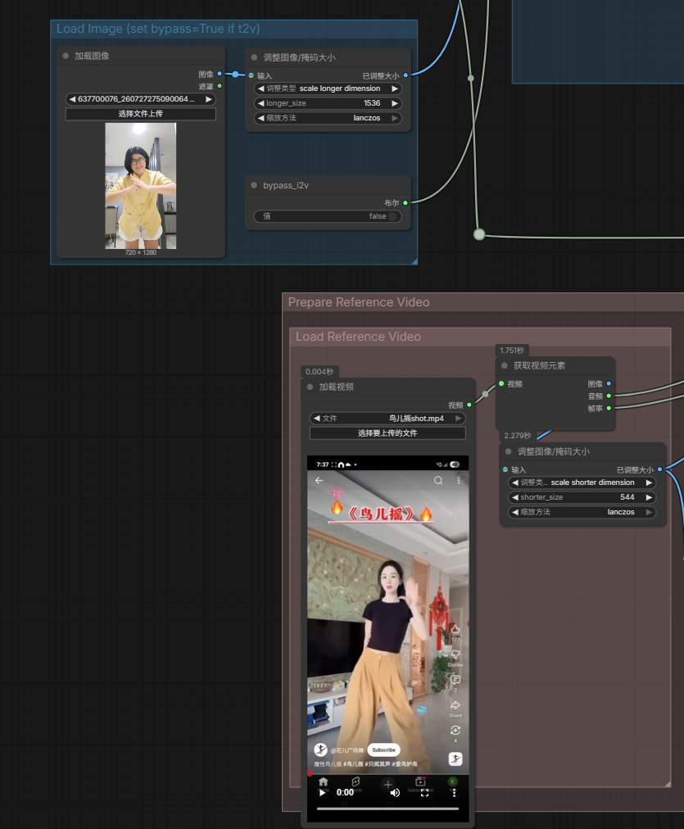Collapse the bypass_i2v node via its dot
Image resolution: width=684 pixels, height=829 pixels.
(254, 185)
